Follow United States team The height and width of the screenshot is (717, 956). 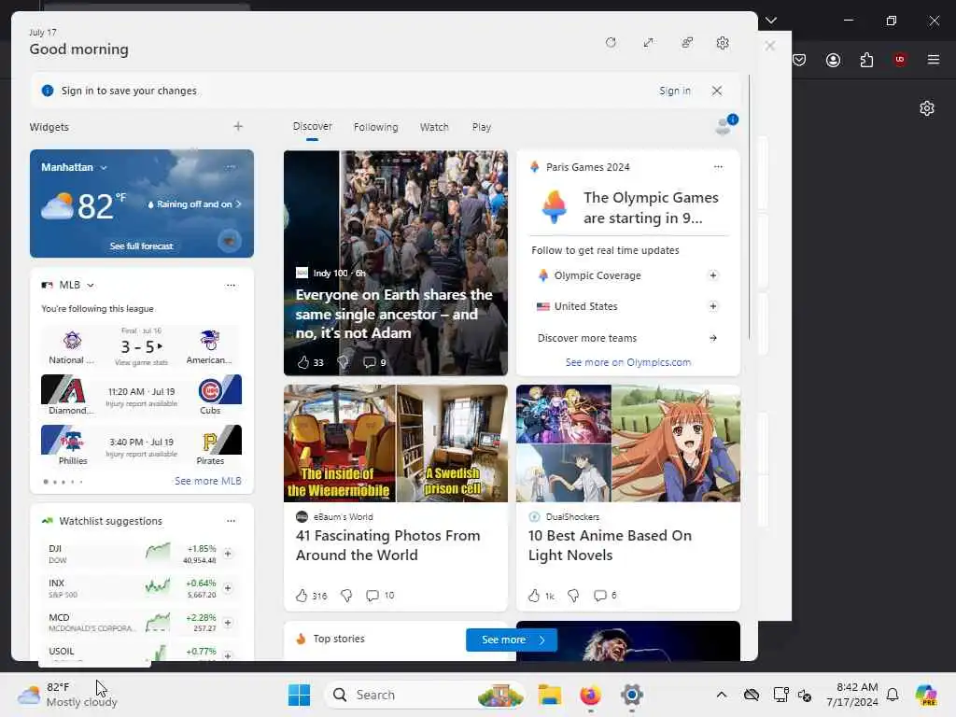712,306
